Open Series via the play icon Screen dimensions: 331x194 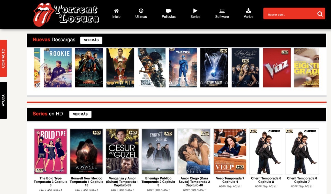click(195, 11)
